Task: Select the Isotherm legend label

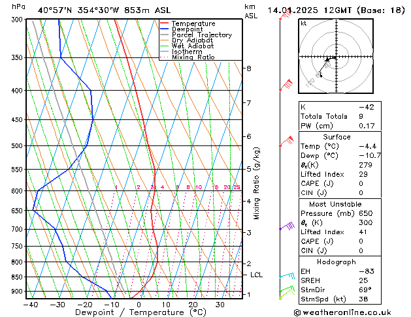Action: click(187, 52)
